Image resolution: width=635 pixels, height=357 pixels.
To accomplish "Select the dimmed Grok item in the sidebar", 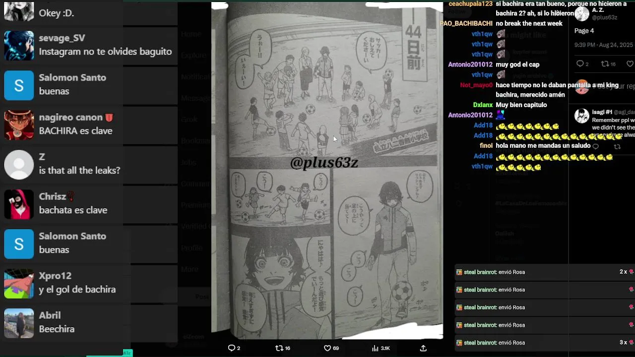I will pyautogui.click(x=190, y=119).
